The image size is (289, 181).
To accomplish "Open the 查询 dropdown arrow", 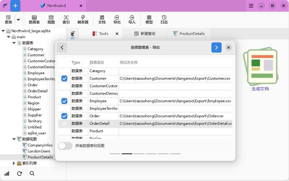I will [x=18, y=20].
